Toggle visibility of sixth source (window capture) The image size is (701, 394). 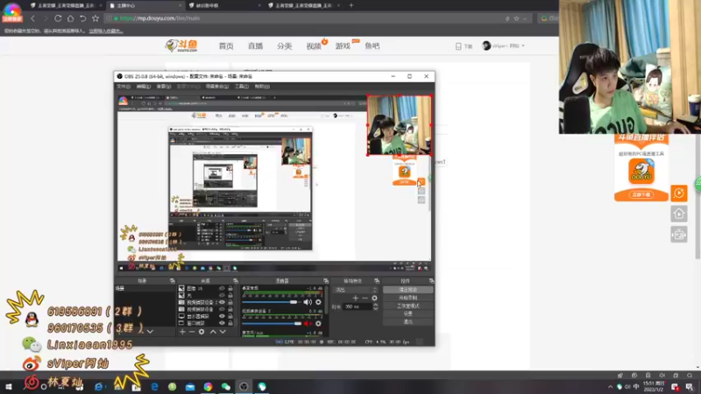(222, 323)
